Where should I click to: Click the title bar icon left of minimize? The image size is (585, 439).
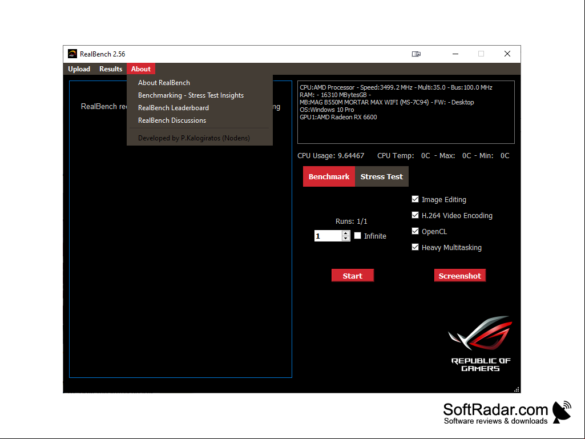point(416,54)
